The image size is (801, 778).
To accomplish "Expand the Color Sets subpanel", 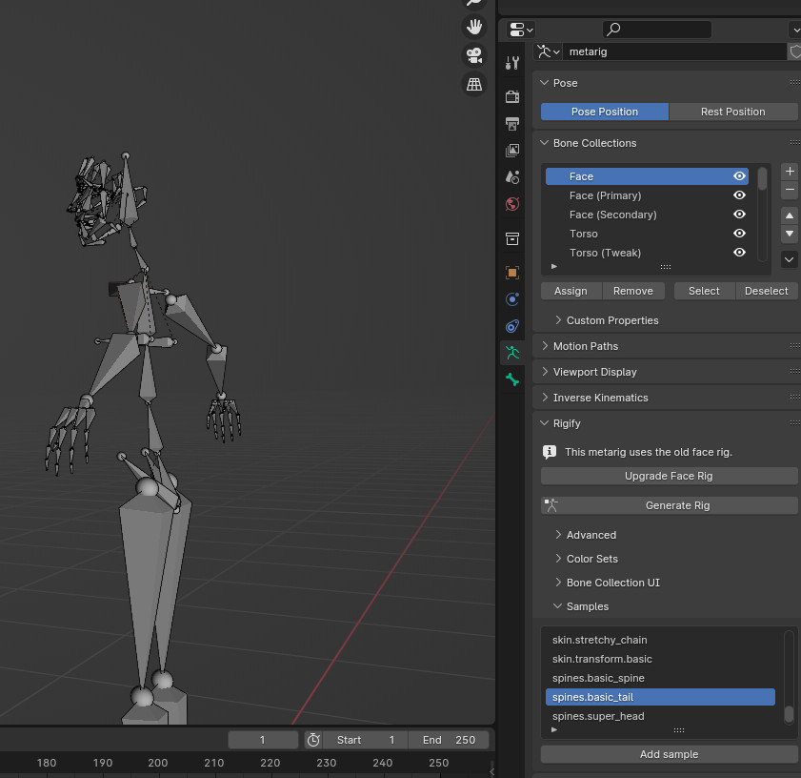I will [591, 559].
